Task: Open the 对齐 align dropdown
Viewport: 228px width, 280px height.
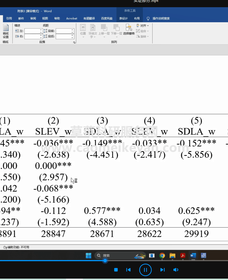Action: pos(143,26)
